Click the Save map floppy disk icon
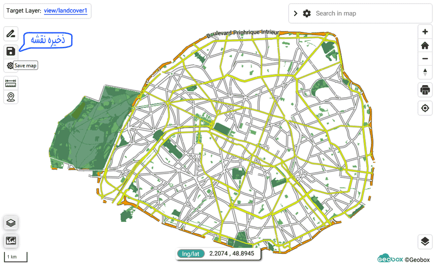Screen dimensions: 436x265 (x=11, y=51)
